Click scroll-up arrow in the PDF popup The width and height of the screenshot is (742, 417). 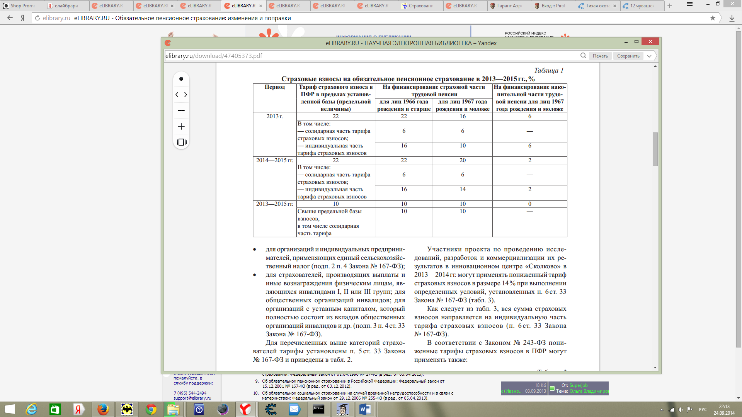click(x=655, y=66)
